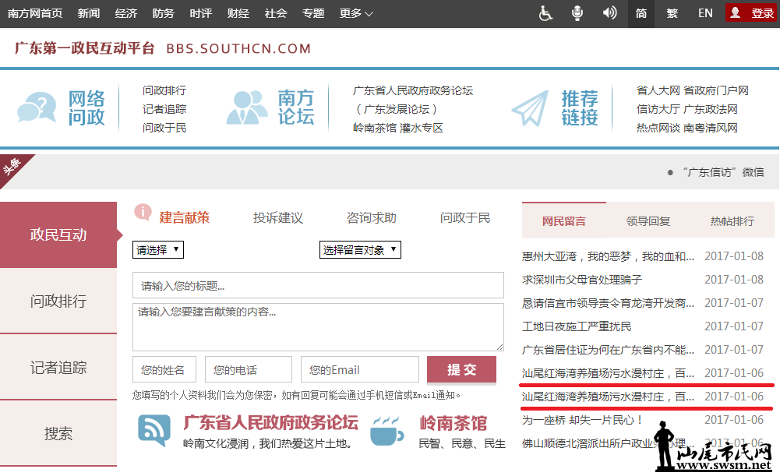Switch to traditional Chinese 繁
Image resolution: width=780 pixels, height=476 pixels.
click(672, 13)
